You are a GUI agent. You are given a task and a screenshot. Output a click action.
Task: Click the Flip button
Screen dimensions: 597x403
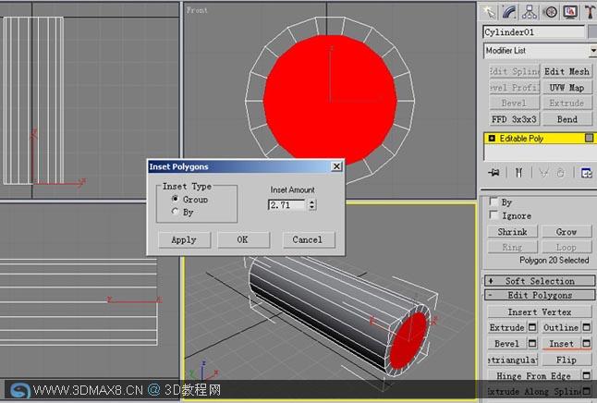[567, 360]
